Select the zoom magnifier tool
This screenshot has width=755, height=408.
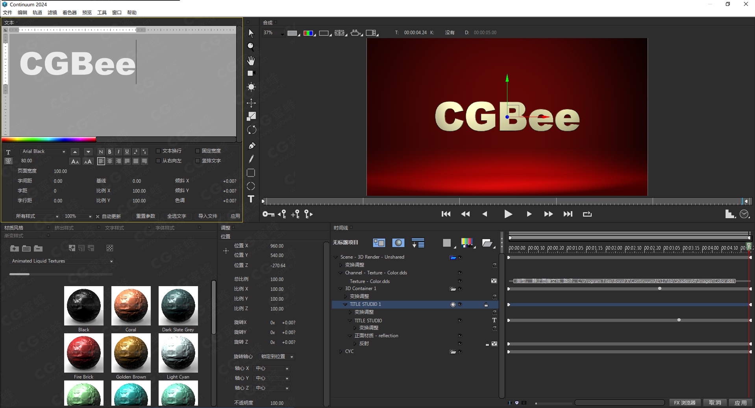251,47
